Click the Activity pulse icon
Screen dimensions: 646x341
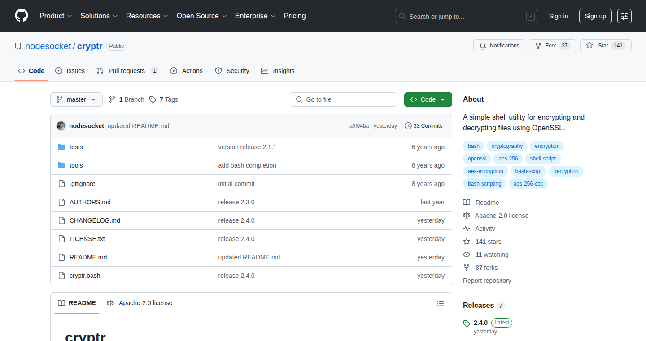pyautogui.click(x=467, y=229)
